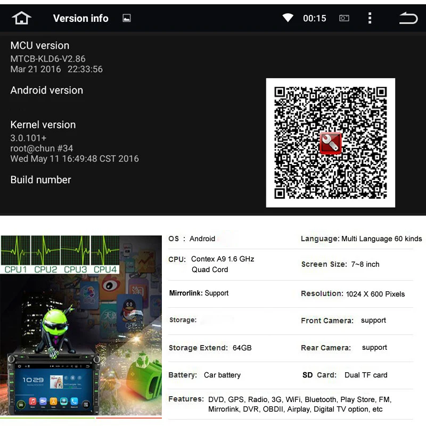Click the CPU4 activity graph
Screen dimensions: 426x426
tap(105, 250)
